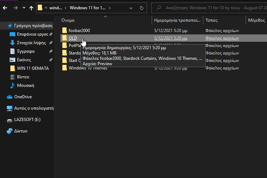267x178 pixels.
Task: Click the search box field
Action: pyautogui.click(x=209, y=8)
